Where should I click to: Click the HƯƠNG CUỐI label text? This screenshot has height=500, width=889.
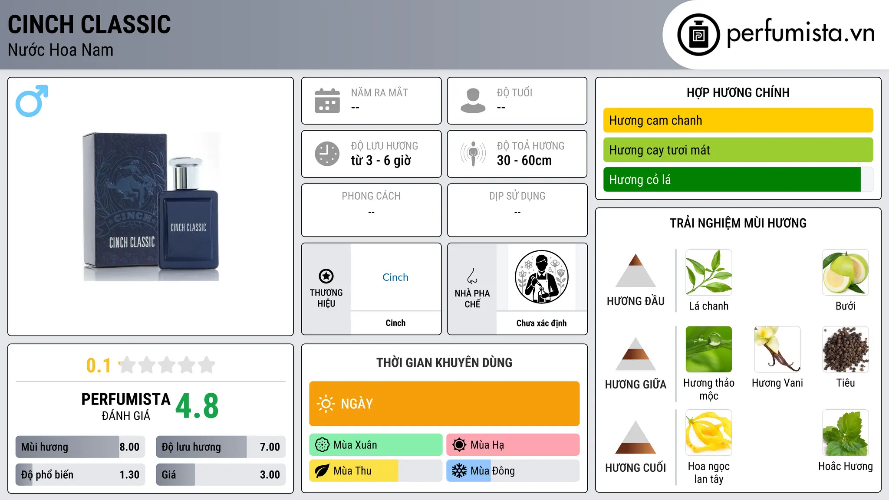click(x=636, y=468)
